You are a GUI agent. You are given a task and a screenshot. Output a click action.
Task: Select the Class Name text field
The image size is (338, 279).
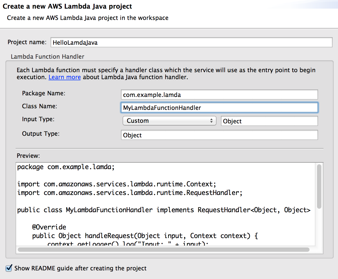[219, 107]
